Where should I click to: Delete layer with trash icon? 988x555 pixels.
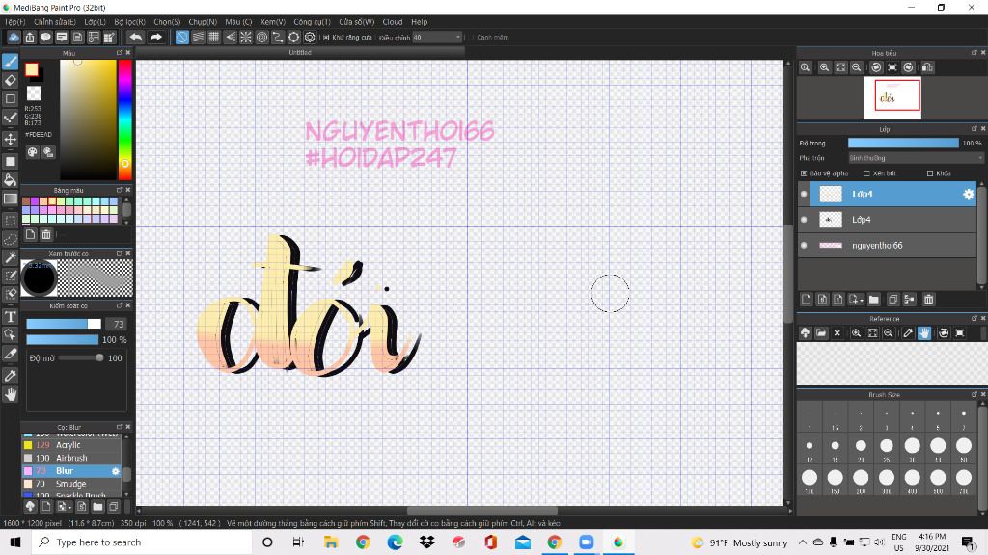tap(929, 300)
